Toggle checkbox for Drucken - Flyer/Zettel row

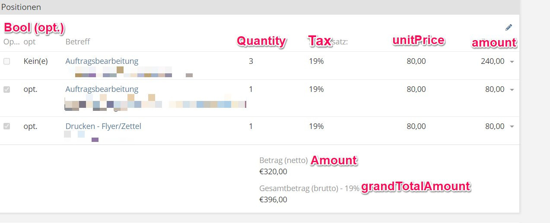click(6, 126)
